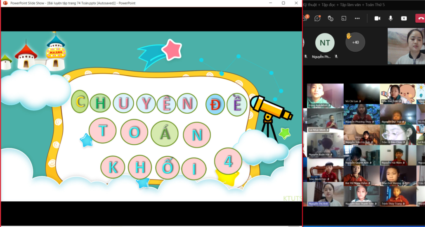
Task: Click the number 4 circle on slide
Action: pyautogui.click(x=228, y=161)
